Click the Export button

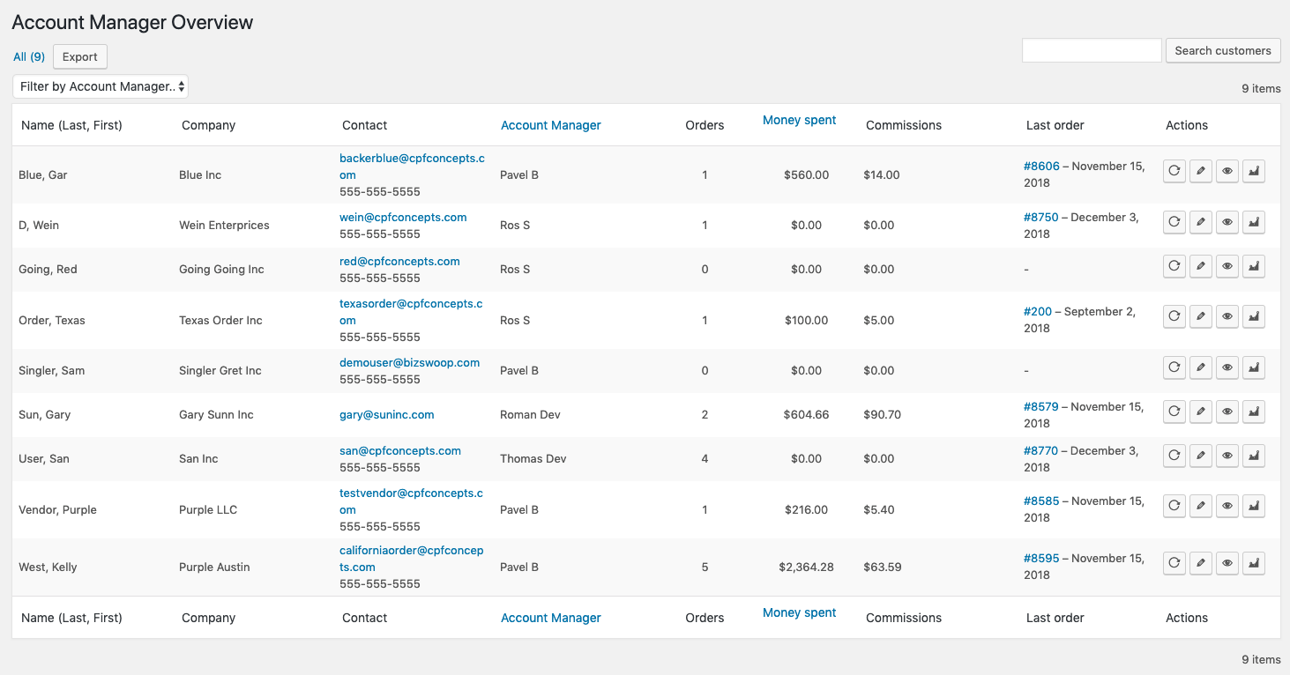80,56
